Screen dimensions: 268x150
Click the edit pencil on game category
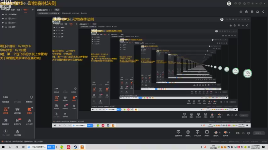pyautogui.click(x=59, y=13)
